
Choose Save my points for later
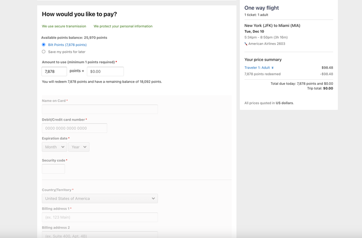point(43,52)
